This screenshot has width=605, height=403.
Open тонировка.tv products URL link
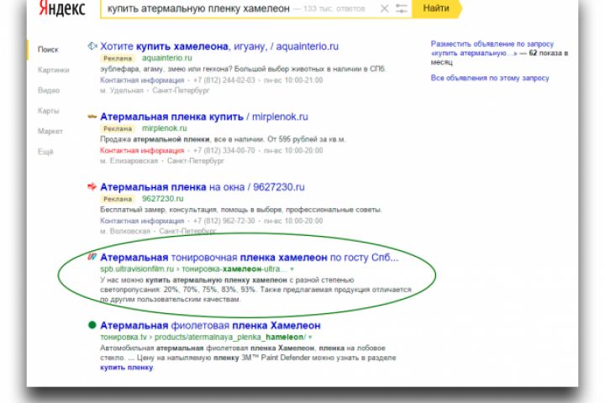203,337
